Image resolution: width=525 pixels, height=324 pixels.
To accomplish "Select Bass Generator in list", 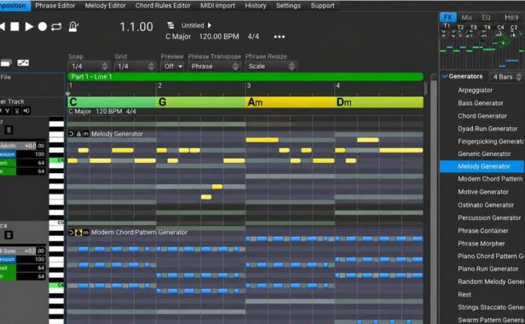I will coord(481,103).
